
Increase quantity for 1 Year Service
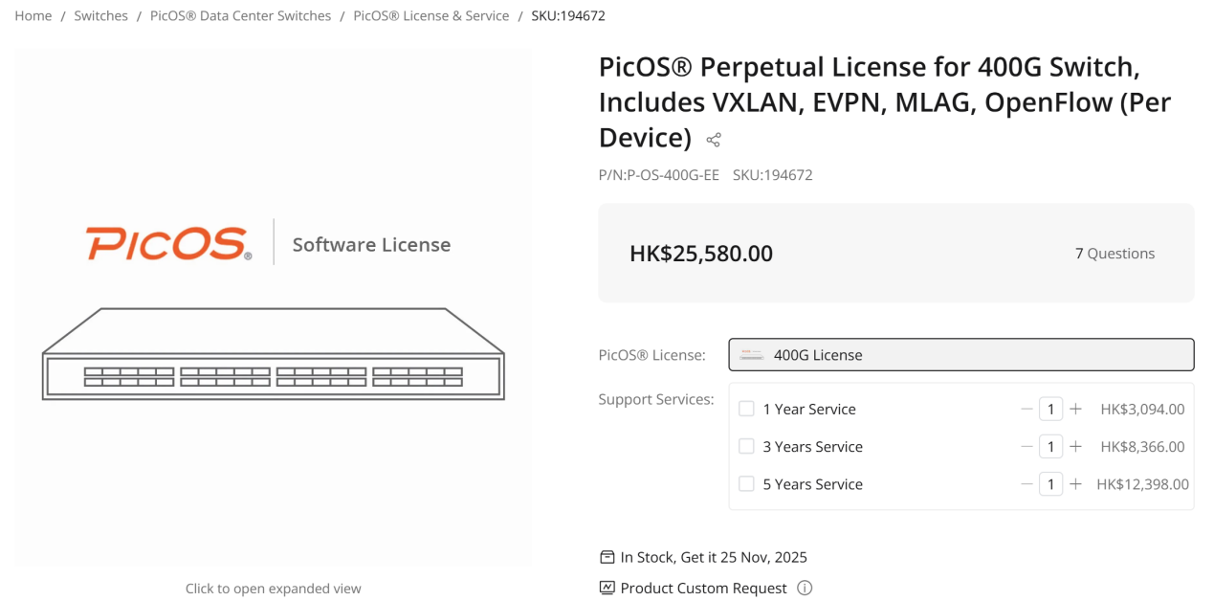[x=1075, y=409]
